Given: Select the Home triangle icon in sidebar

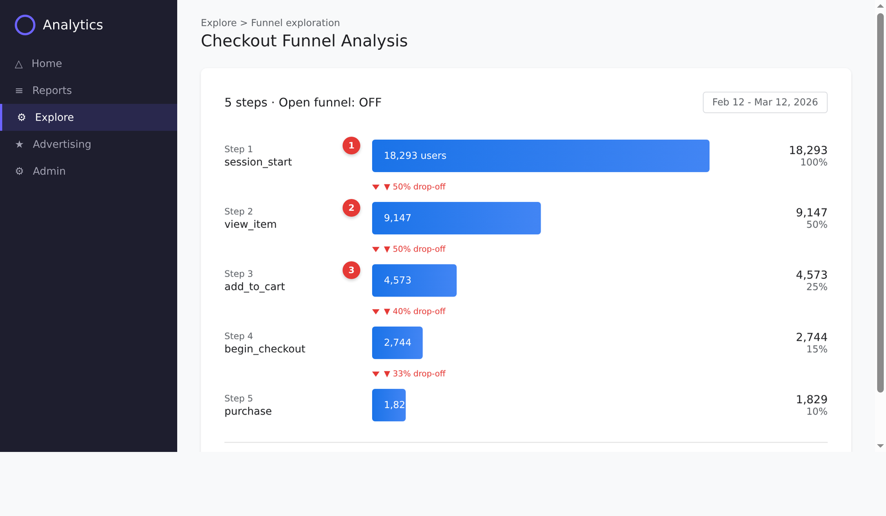Looking at the screenshot, I should tap(19, 63).
